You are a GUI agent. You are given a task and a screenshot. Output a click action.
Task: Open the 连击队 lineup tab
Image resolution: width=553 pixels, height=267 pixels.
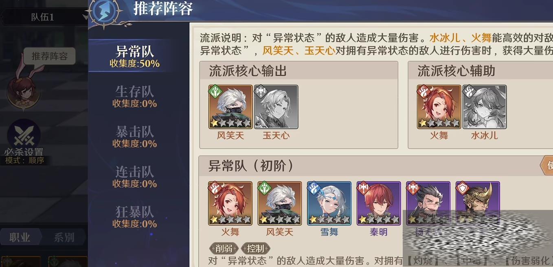[x=135, y=177]
